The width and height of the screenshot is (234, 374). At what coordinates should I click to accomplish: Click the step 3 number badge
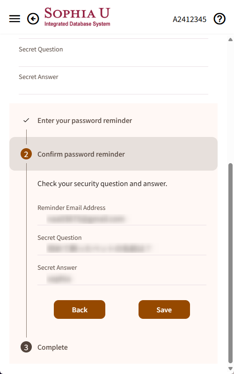pos(26,347)
